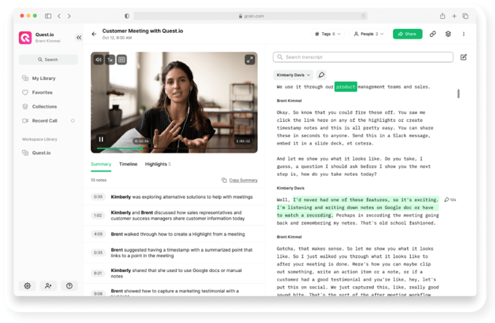Collapse the left sidebar with double chevron
495x323 pixels.
click(79, 37)
